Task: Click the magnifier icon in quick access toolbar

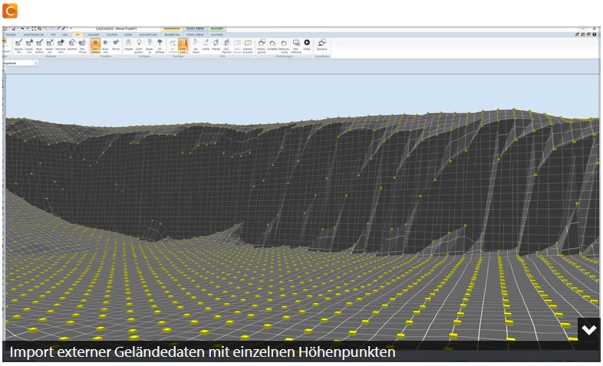Action: pyautogui.click(x=39, y=29)
